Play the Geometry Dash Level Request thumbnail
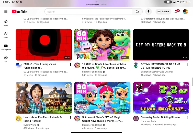This screenshot has height=134, width=193. [161, 98]
